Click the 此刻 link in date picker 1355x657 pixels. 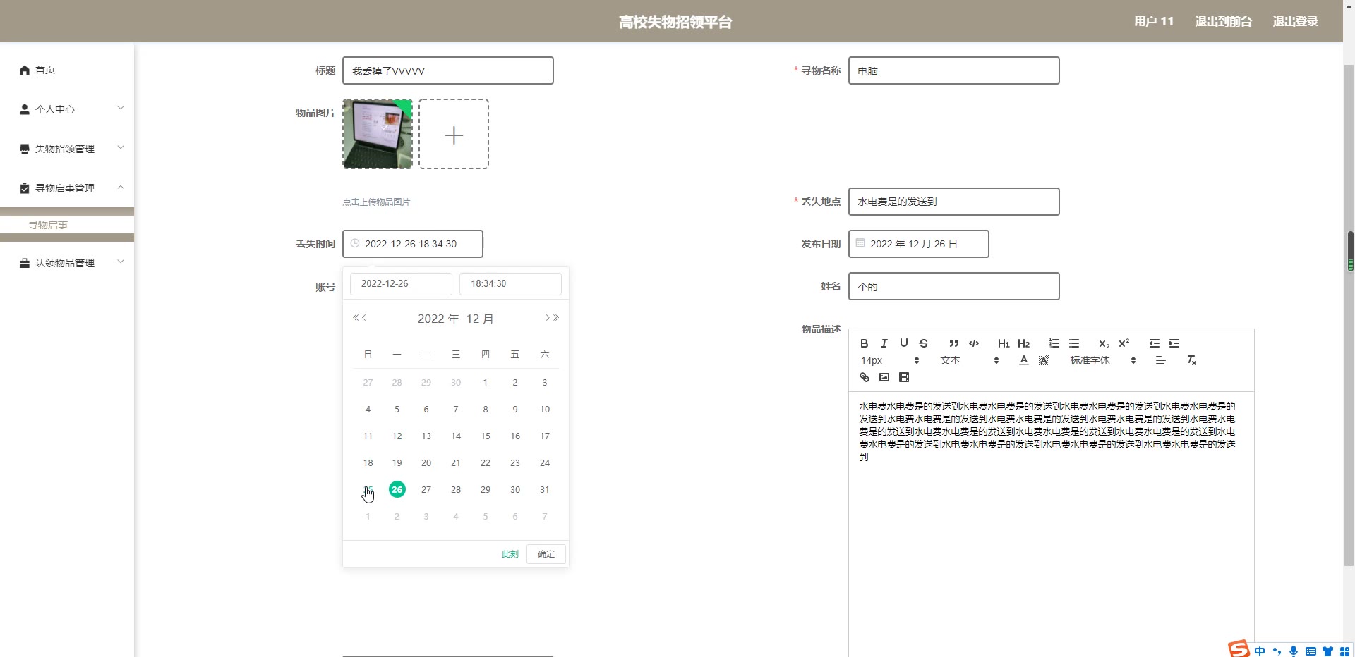pyautogui.click(x=510, y=554)
